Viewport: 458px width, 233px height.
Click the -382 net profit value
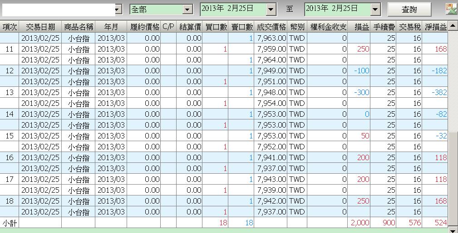coord(439,92)
